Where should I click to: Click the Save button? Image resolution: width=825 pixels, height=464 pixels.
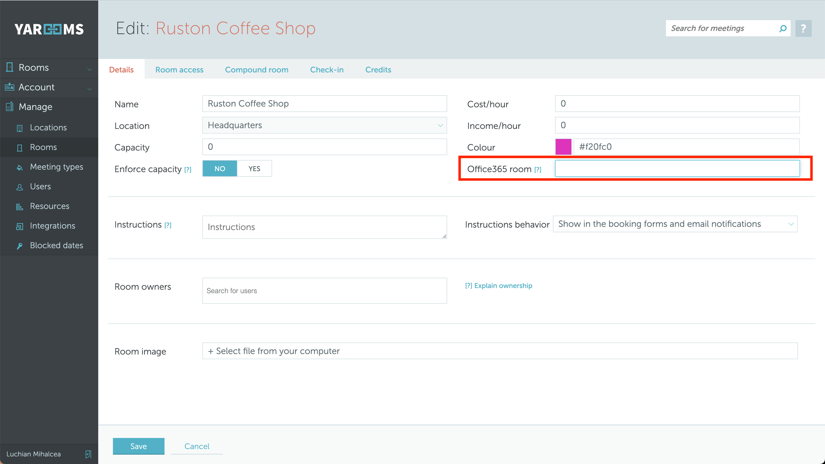(139, 446)
